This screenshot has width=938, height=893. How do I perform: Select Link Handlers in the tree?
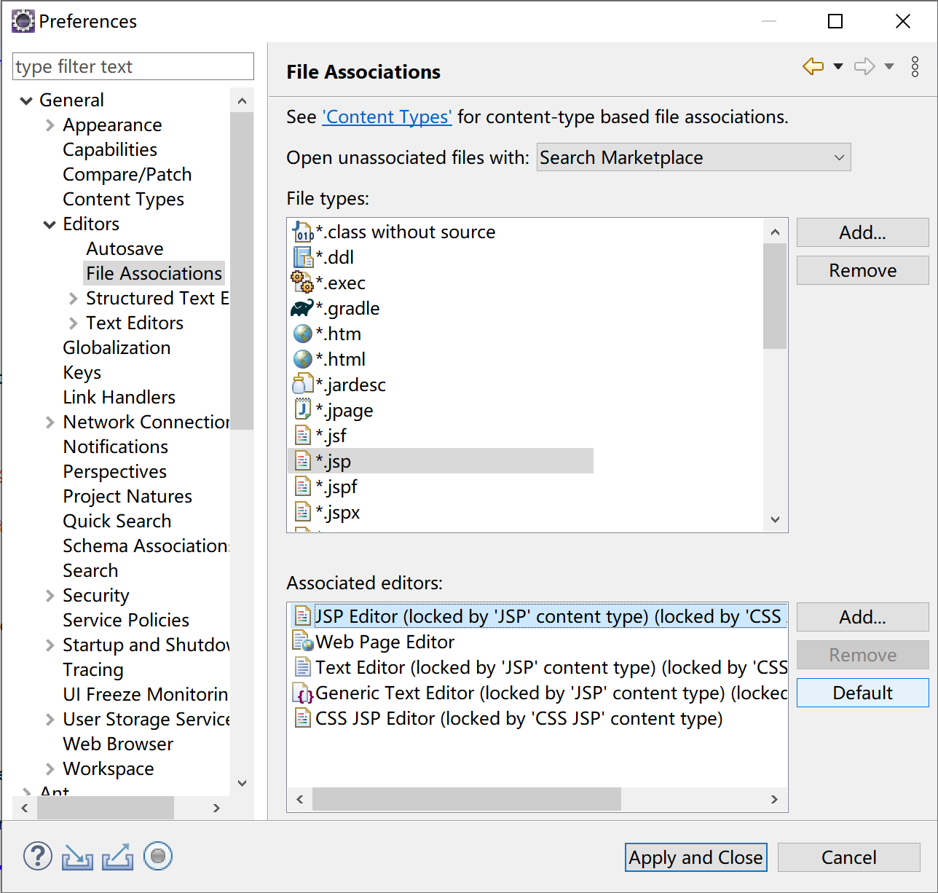click(119, 398)
